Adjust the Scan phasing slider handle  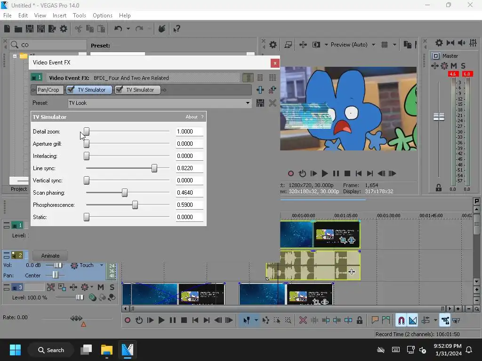click(x=124, y=192)
